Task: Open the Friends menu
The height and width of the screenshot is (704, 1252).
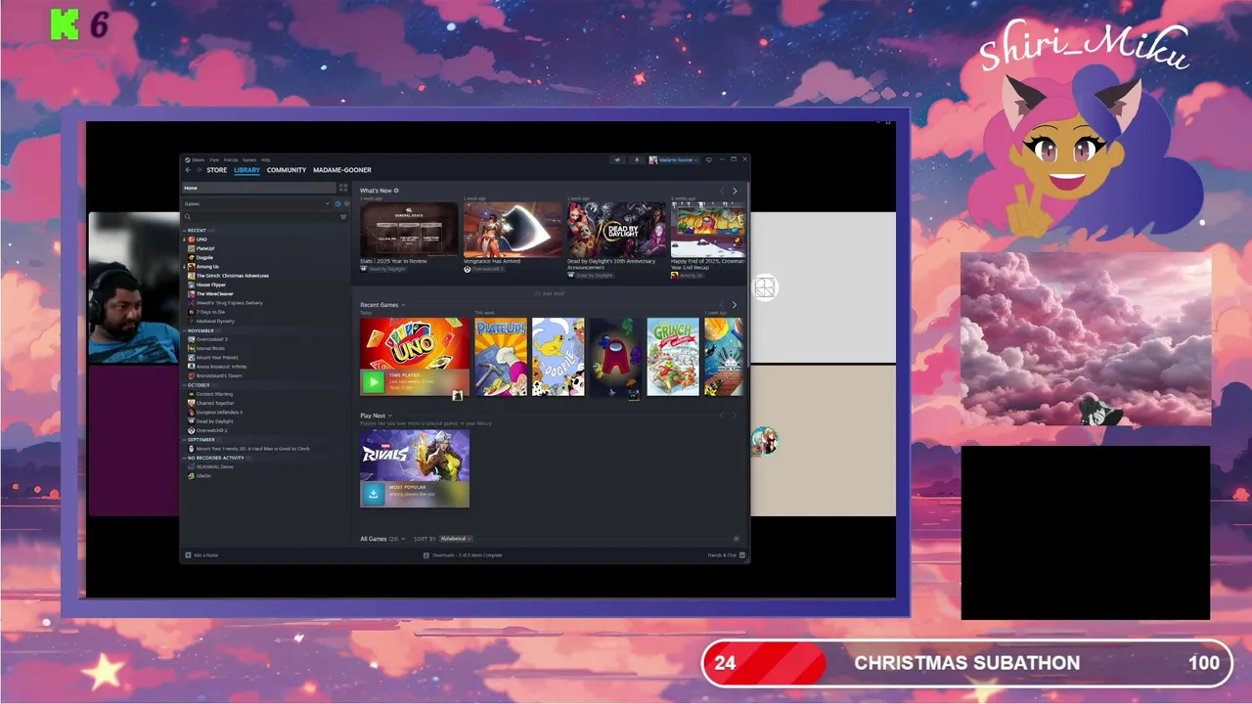Action: click(x=231, y=160)
